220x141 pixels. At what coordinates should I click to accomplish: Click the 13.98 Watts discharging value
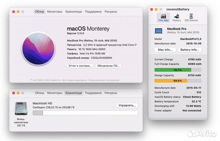coord(193,106)
